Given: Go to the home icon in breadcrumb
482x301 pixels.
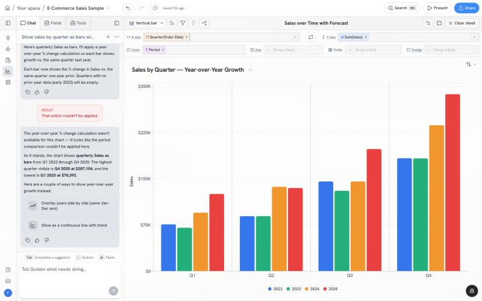Looking at the screenshot, I should [7, 8].
